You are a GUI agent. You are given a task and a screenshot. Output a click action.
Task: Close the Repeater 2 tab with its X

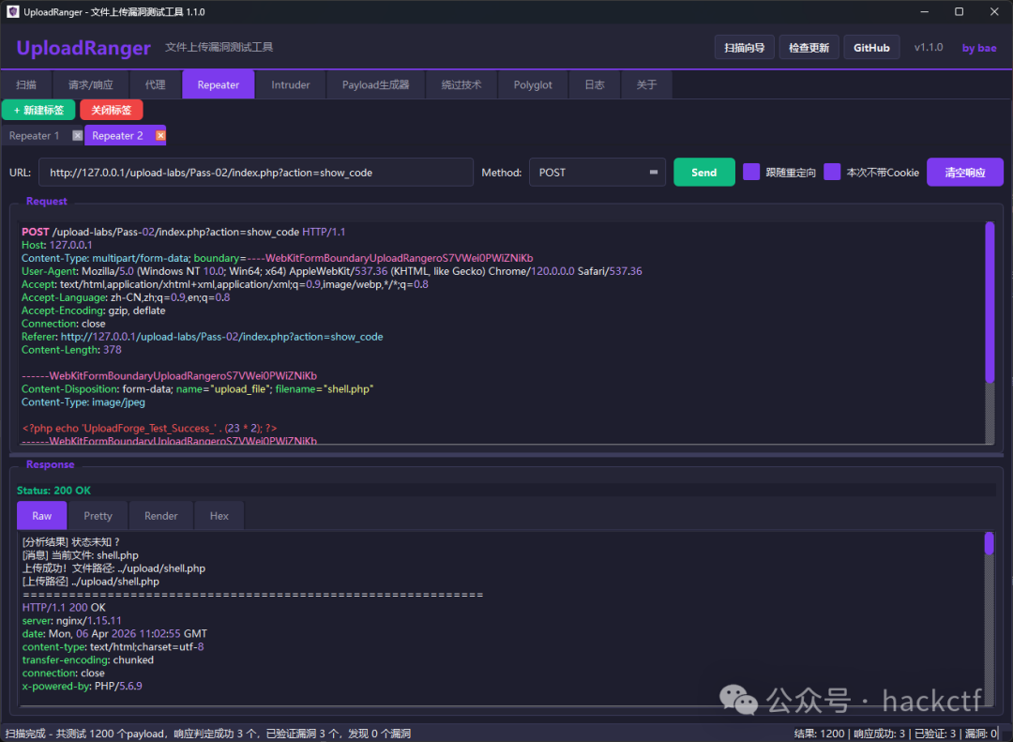(x=160, y=136)
